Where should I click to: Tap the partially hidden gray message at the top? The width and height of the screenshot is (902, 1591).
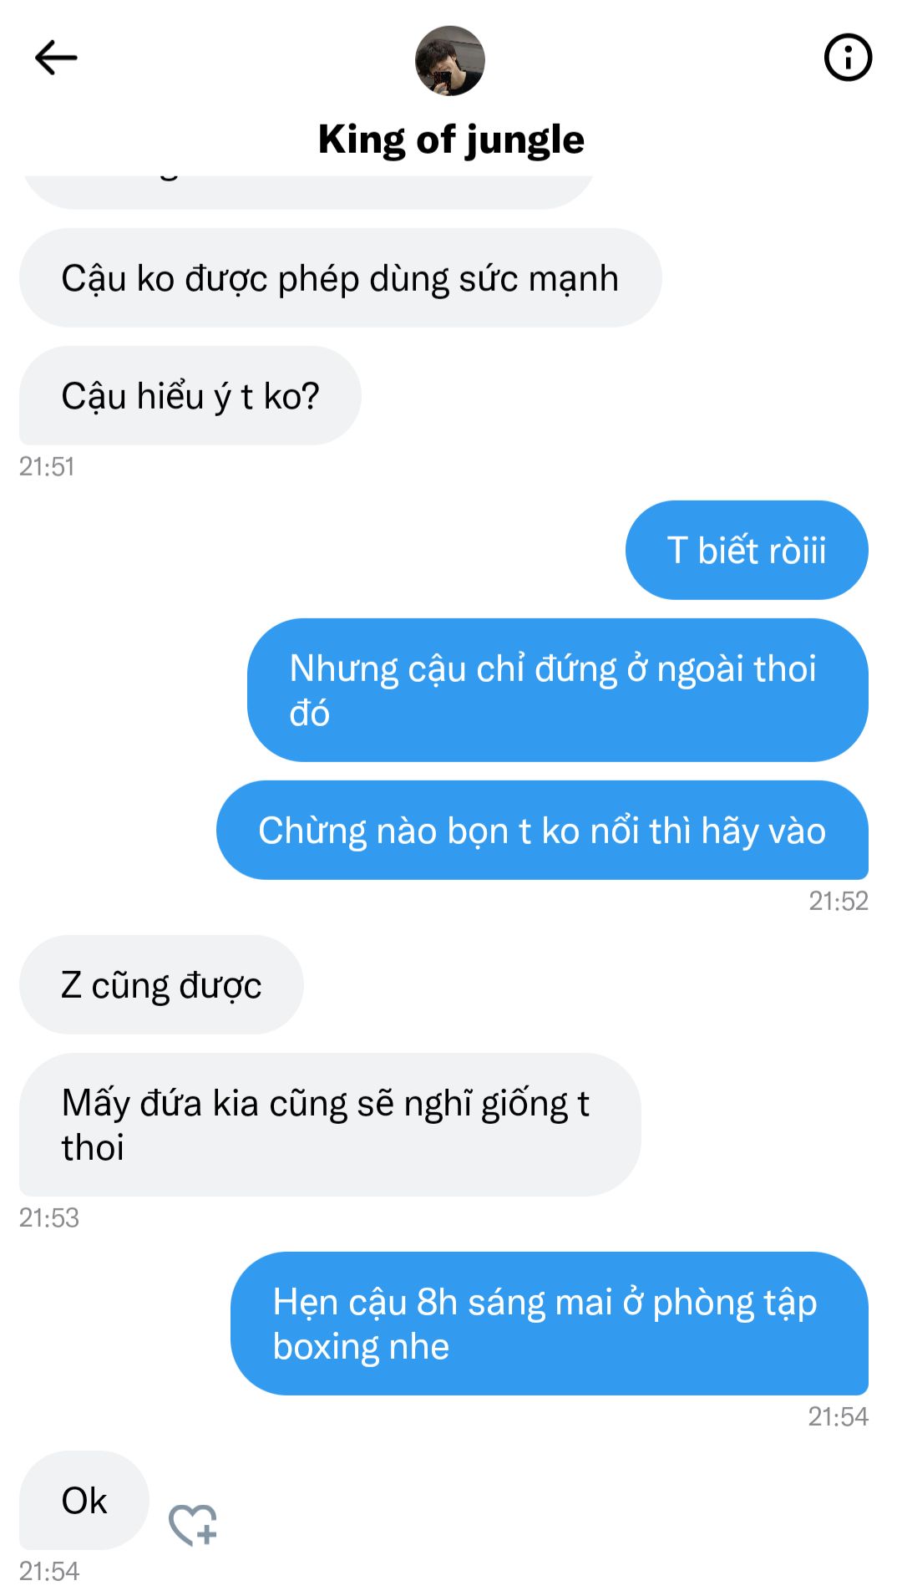308,191
